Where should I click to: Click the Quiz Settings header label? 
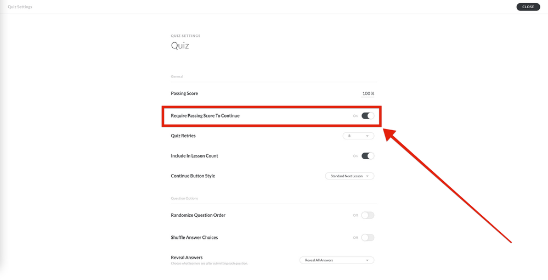coord(20,7)
